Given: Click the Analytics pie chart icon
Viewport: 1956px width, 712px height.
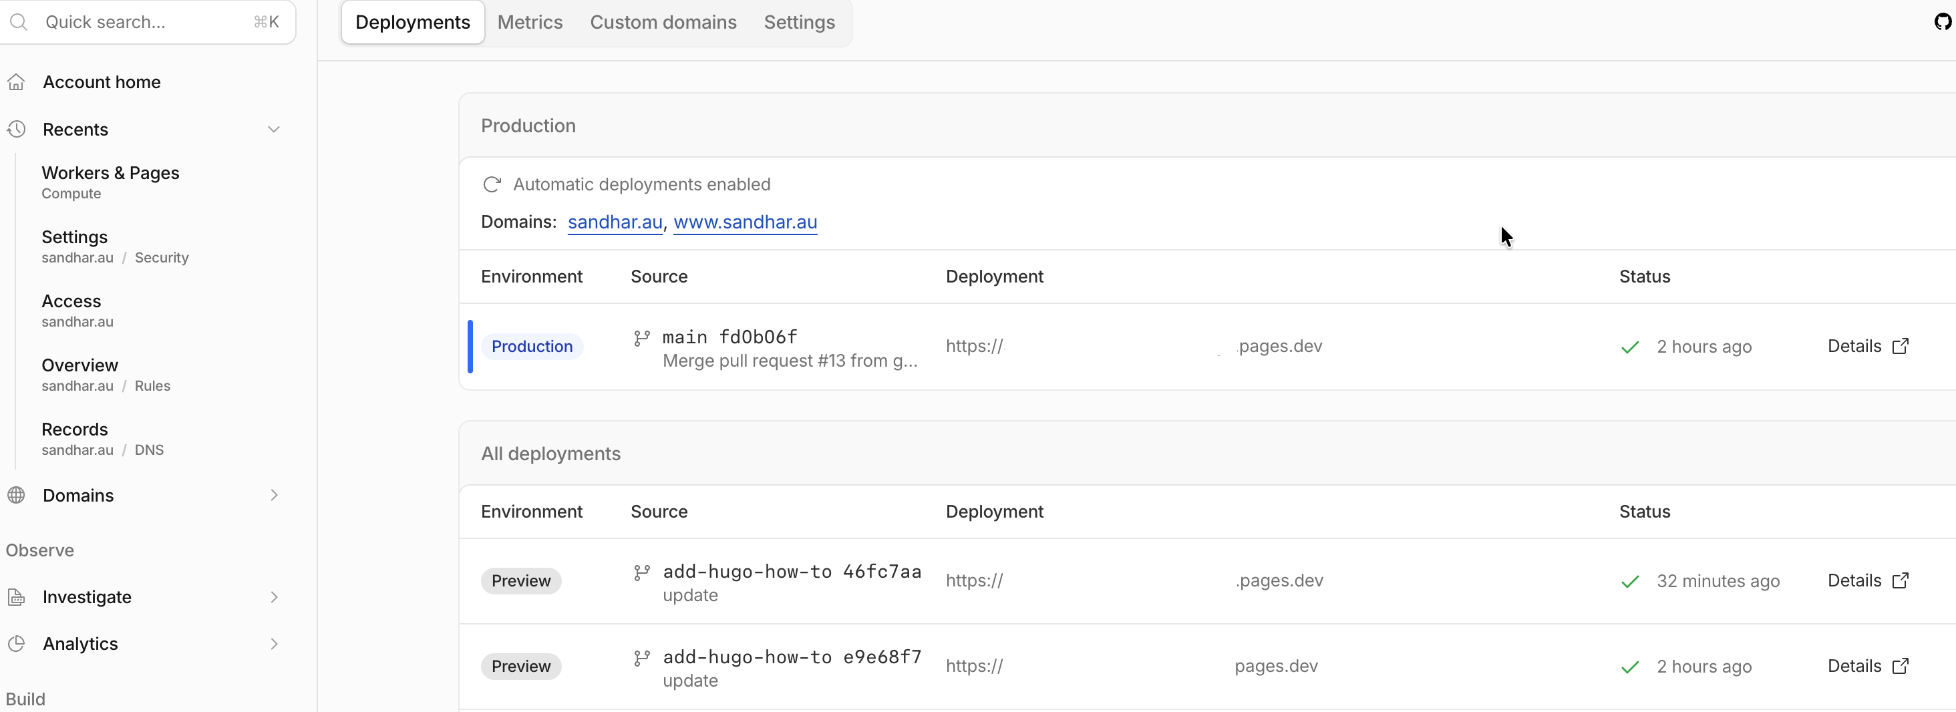Looking at the screenshot, I should [17, 644].
